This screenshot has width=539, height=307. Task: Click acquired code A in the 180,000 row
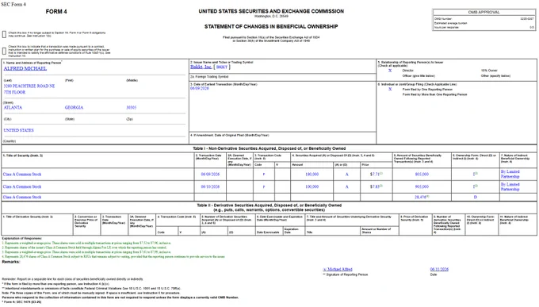(x=347, y=175)
